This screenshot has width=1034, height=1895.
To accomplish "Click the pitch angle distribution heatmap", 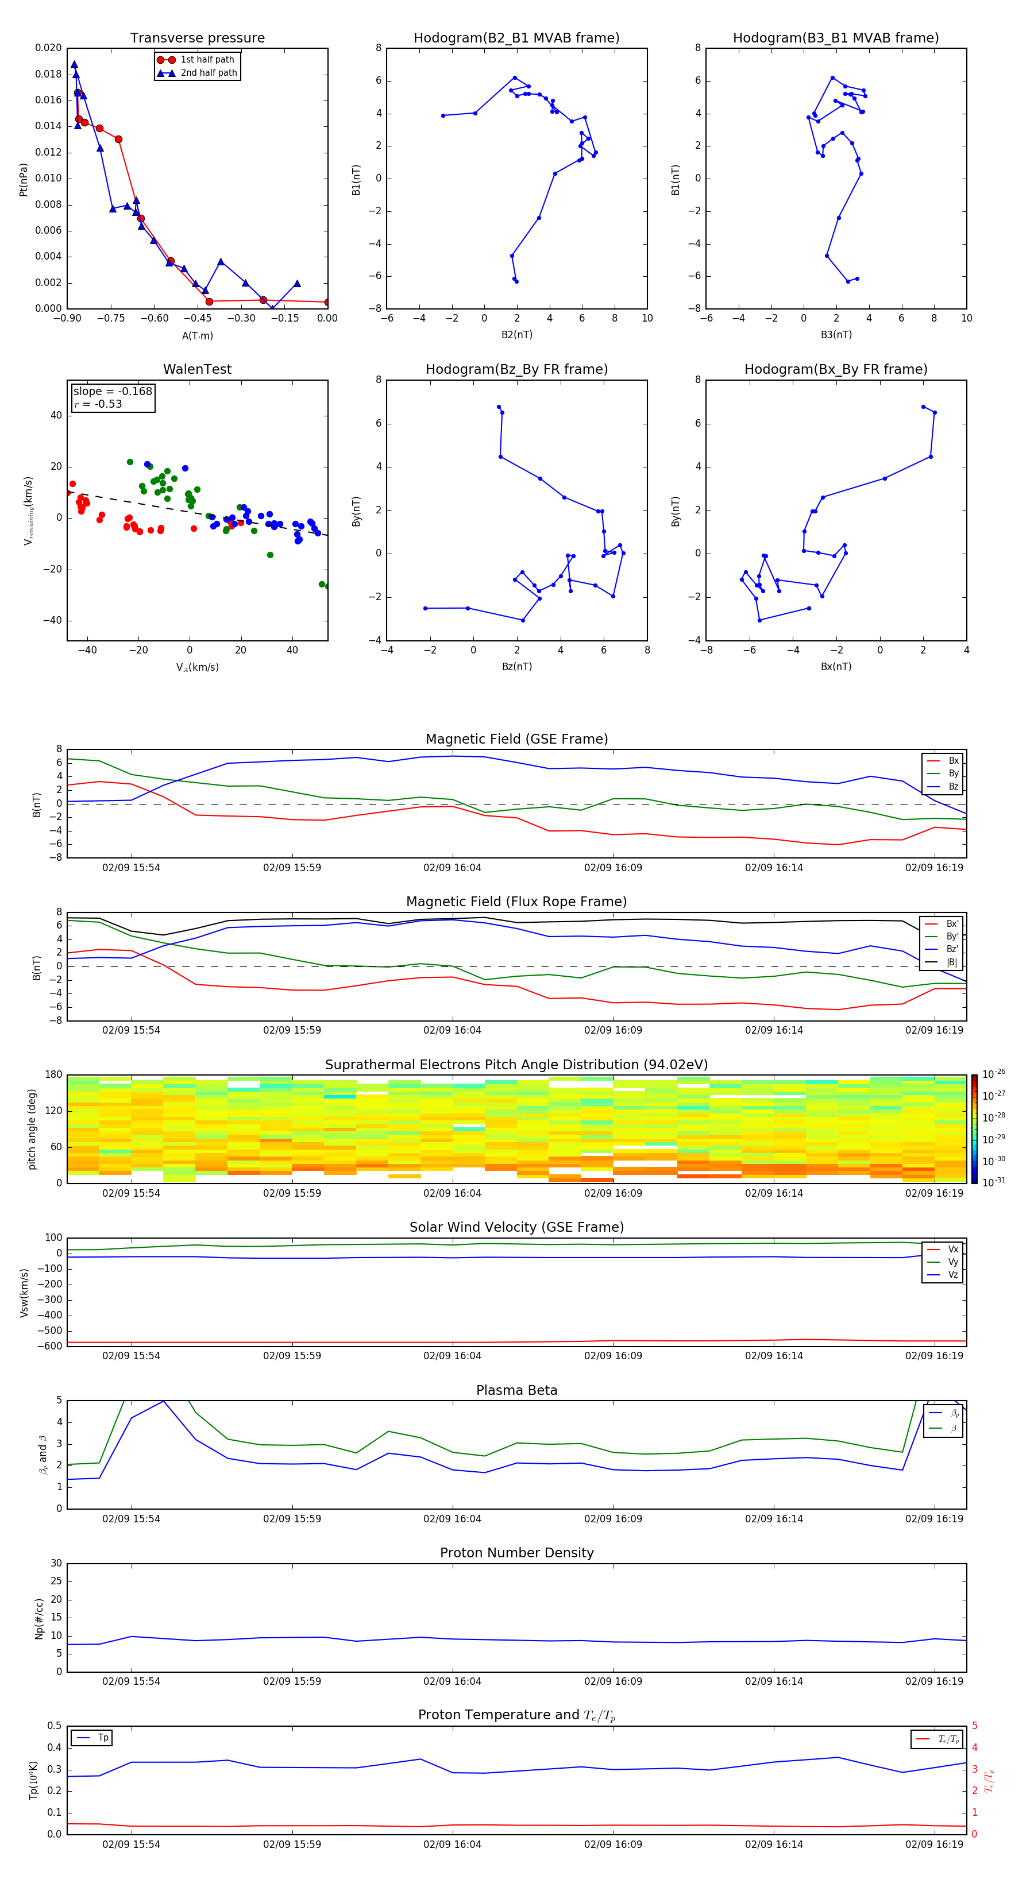I will click(516, 1128).
